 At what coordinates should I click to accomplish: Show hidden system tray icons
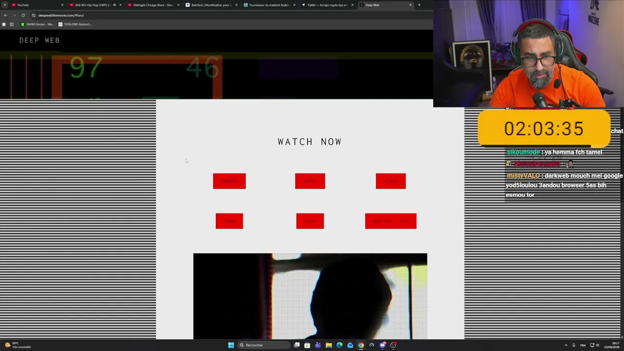565,345
